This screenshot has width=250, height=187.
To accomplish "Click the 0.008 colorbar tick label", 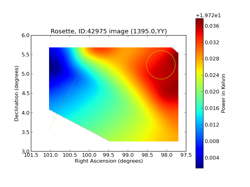I will point(212,141).
